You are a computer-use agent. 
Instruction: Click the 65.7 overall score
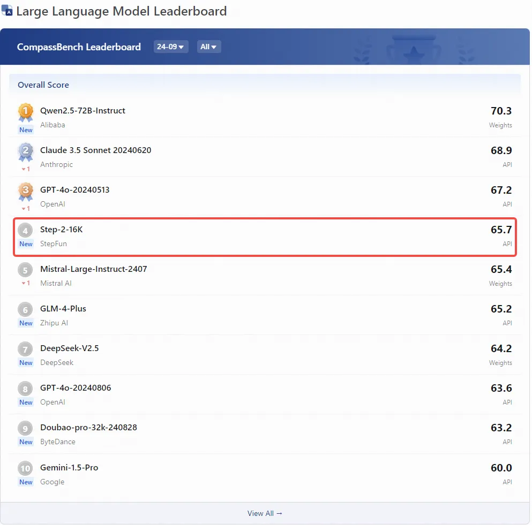tap(501, 230)
